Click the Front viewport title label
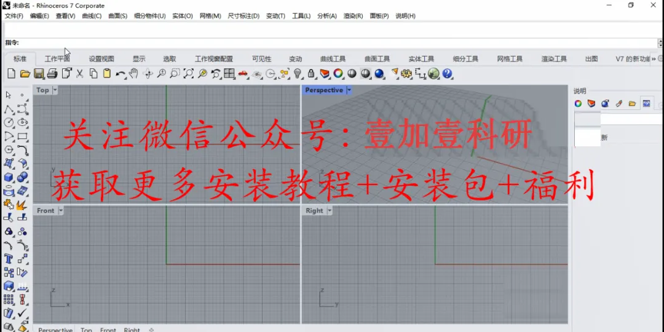 coord(45,210)
